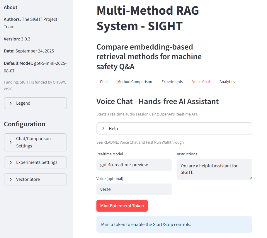The image size is (267, 238).
Task: Click the Configuration sidebar heading
Action: click(25, 124)
